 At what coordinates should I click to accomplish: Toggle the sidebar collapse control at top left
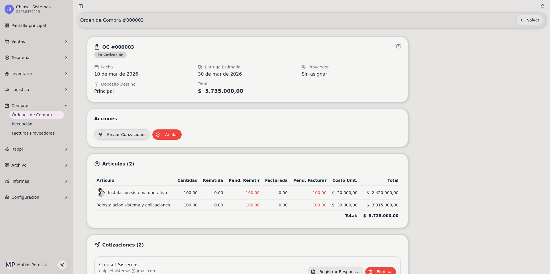[x=81, y=6]
